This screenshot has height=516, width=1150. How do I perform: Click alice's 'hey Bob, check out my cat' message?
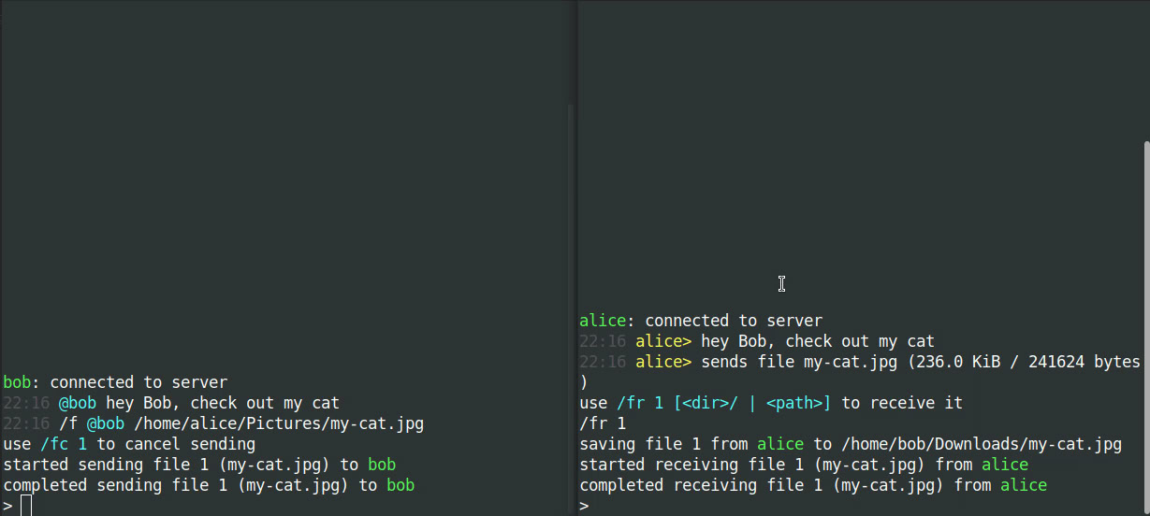(x=818, y=341)
